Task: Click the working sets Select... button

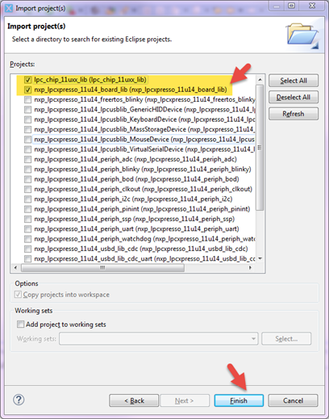Action: (x=286, y=338)
